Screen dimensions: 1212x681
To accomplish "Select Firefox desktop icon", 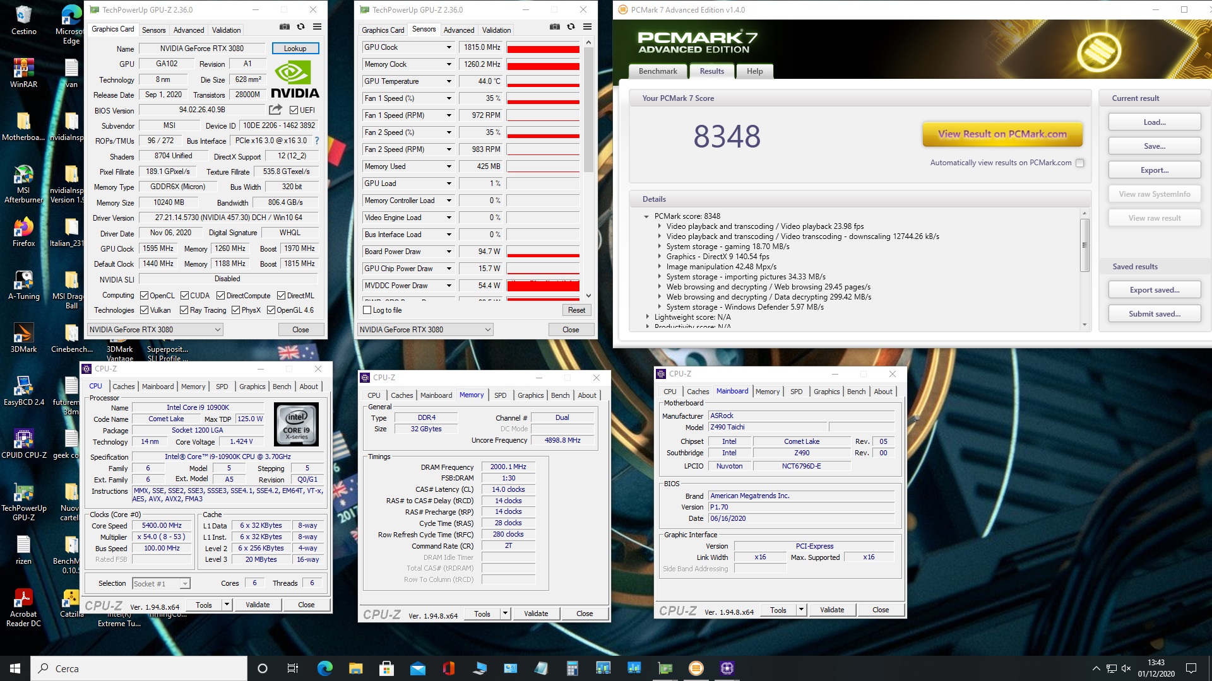I will (x=23, y=232).
